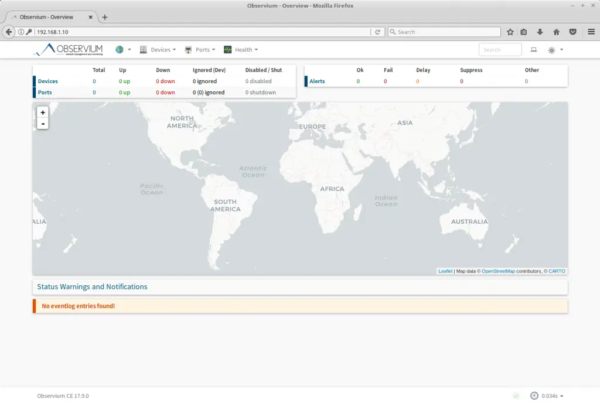Open the Leaflet attribution link
Viewport: 600px width, 403px height.
point(445,271)
